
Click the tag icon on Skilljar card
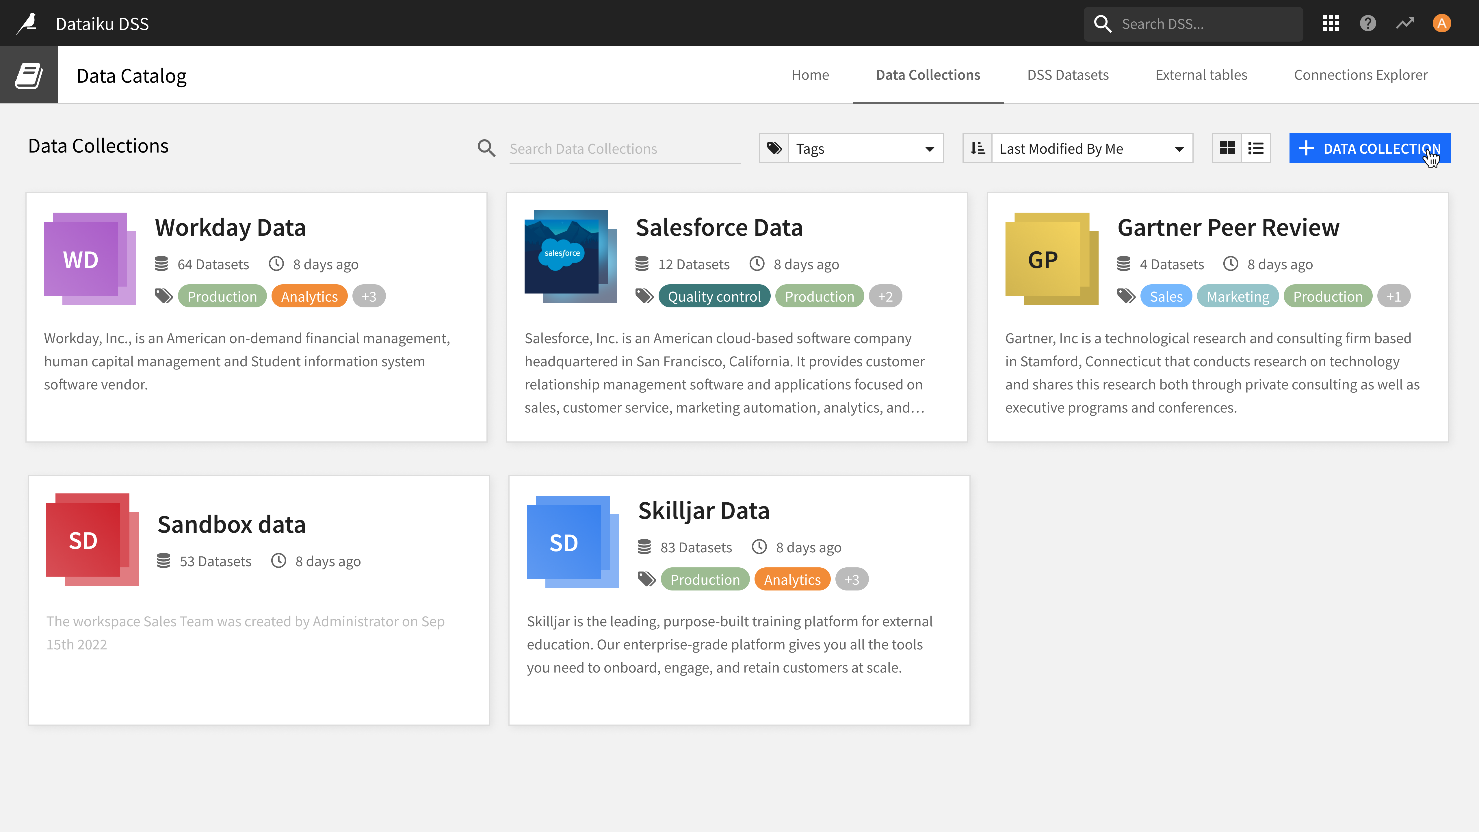(647, 579)
